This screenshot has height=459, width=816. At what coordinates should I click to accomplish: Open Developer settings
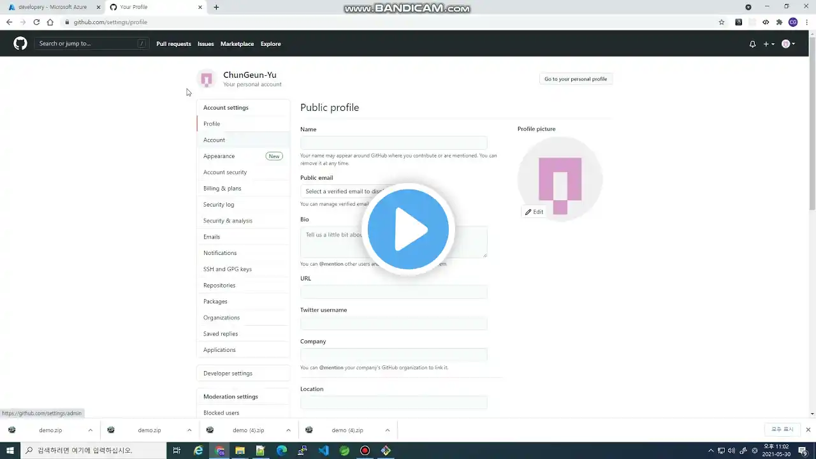pyautogui.click(x=243, y=373)
